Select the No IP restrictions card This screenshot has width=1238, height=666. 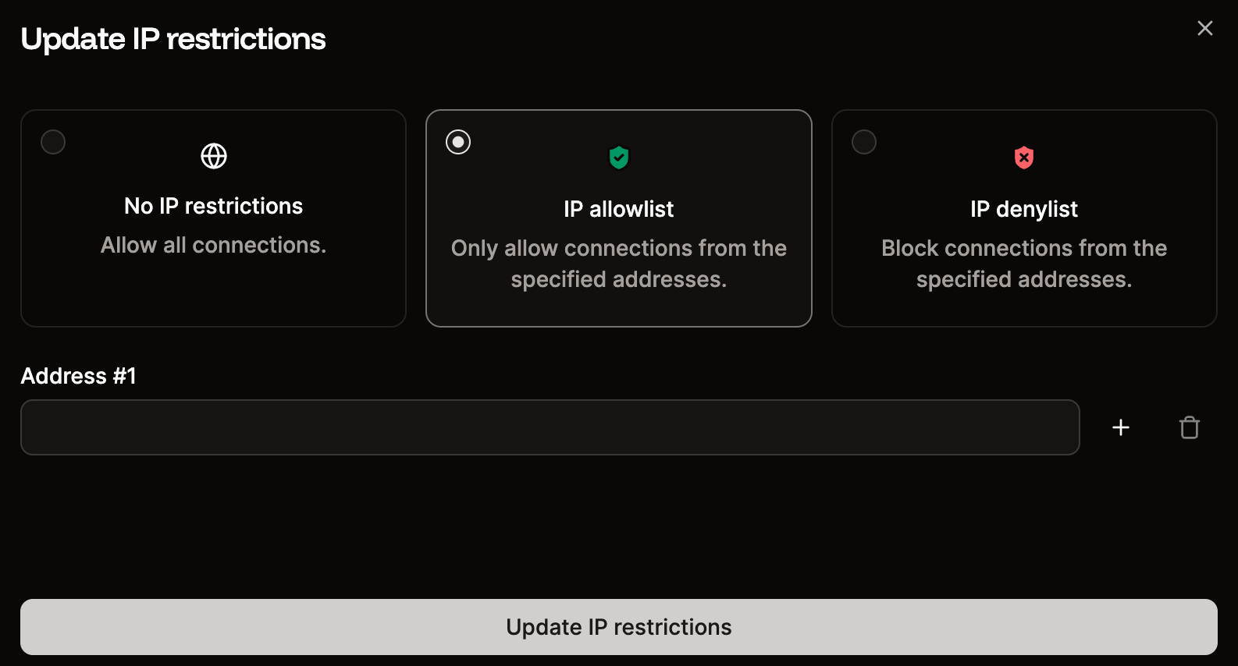pos(213,218)
